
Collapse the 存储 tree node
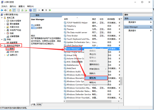[x=2, y=40]
